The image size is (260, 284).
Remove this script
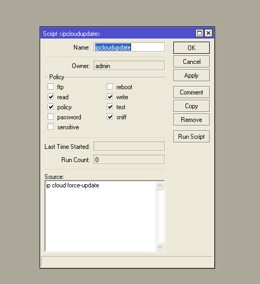click(191, 120)
